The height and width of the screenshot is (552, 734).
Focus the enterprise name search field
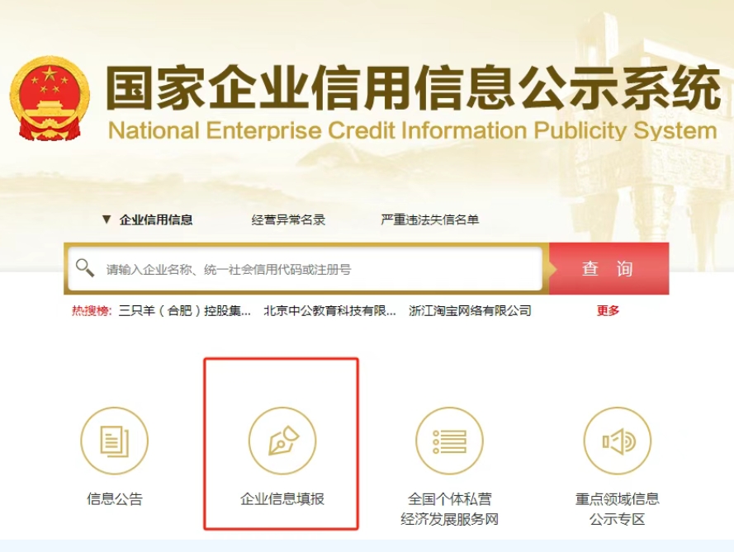point(305,269)
